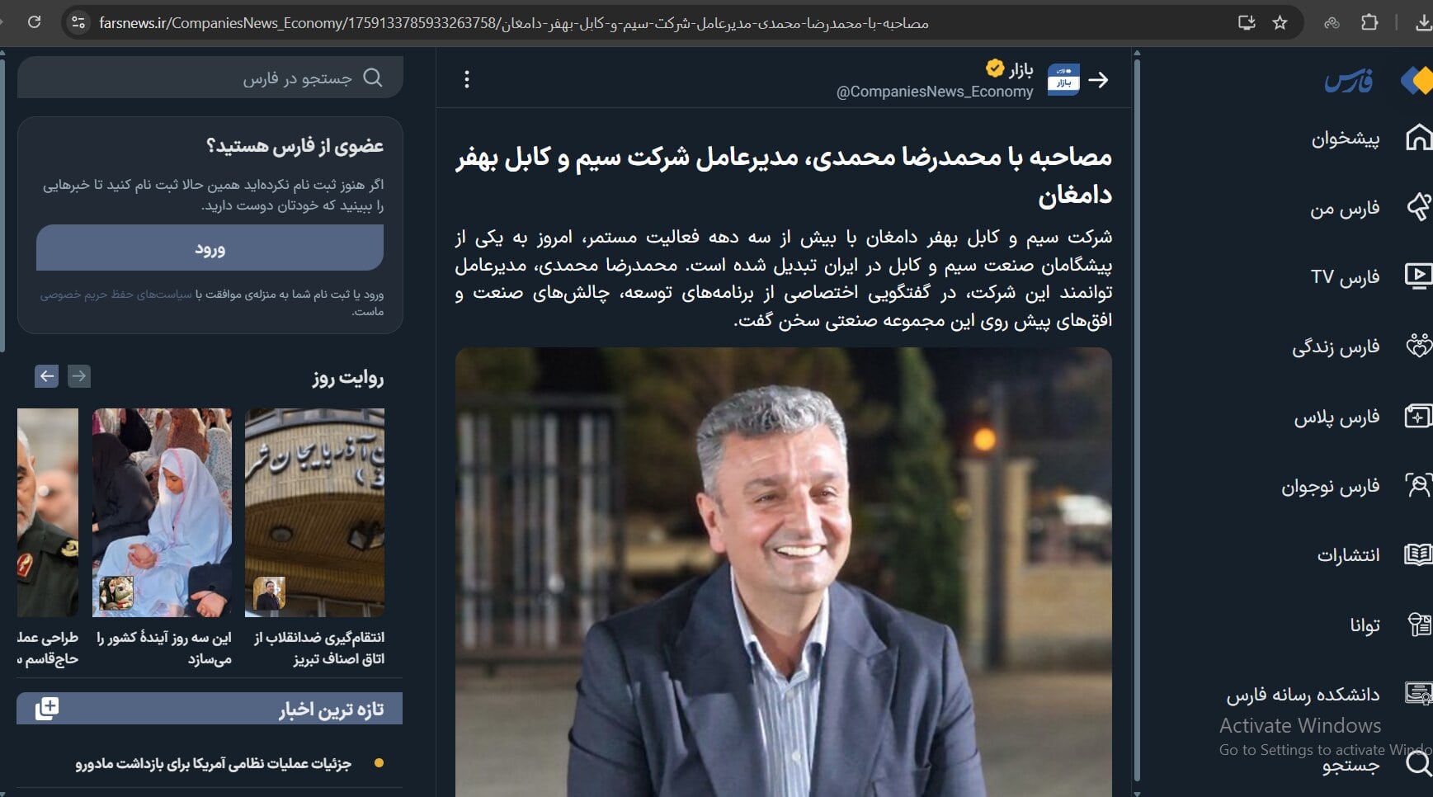Open این سه روز آیندهٔ کشور story thumbnail
This screenshot has height=797, width=1433.
point(162,512)
